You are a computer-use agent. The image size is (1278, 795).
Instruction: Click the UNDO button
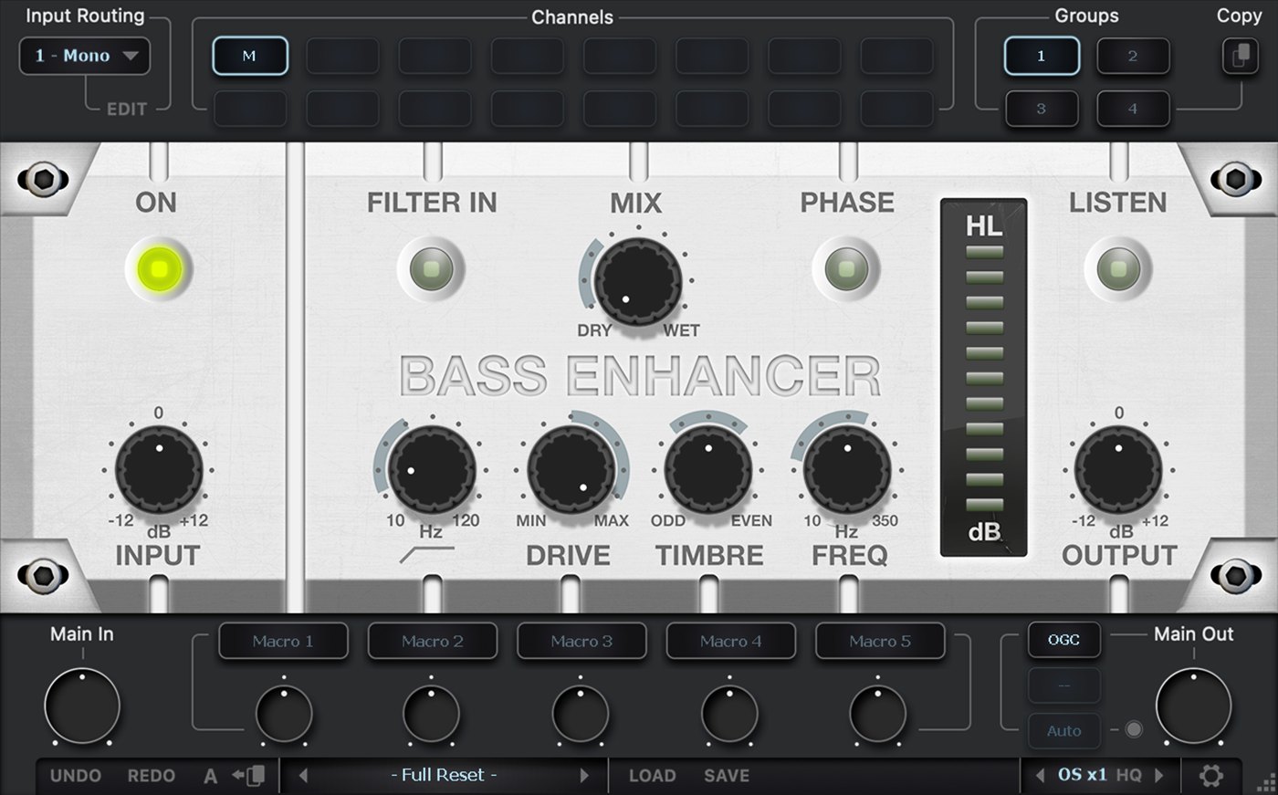76,776
